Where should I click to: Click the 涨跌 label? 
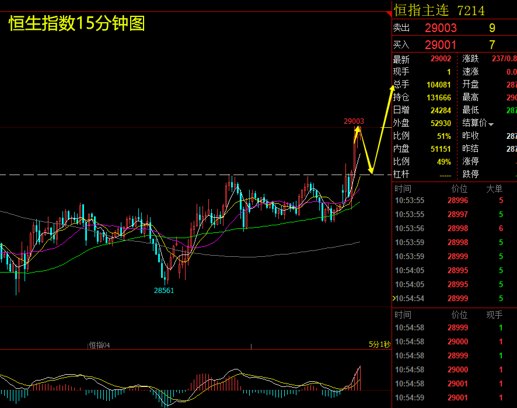coord(470,59)
